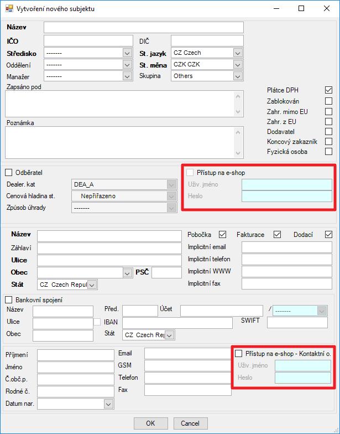
Task: Click the contact Fax field
Action: pos(188,390)
